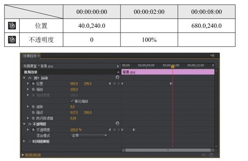Image resolution: width=248 pixels, height=161 pixels.
Task: Click the current timecode 00:00:08:00
Action: [33, 155]
